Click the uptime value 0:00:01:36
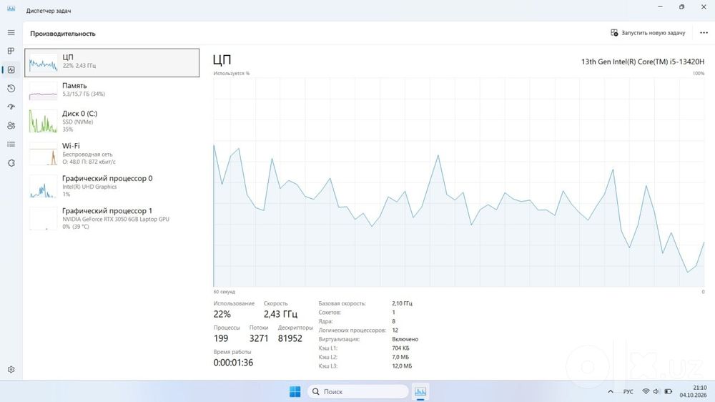 coord(233,363)
